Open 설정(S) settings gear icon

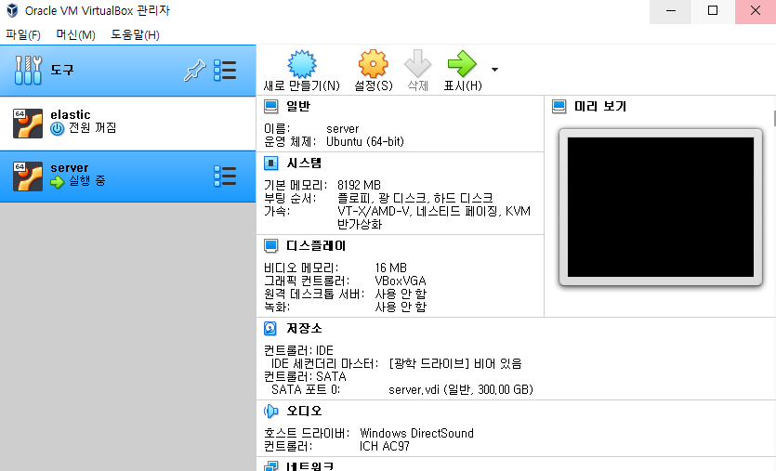pyautogui.click(x=373, y=64)
